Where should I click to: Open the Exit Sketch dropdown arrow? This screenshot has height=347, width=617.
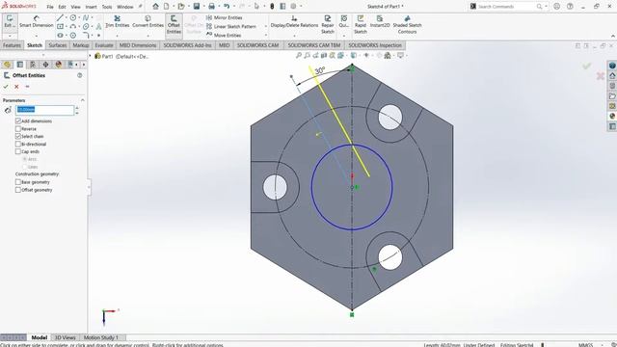10,36
